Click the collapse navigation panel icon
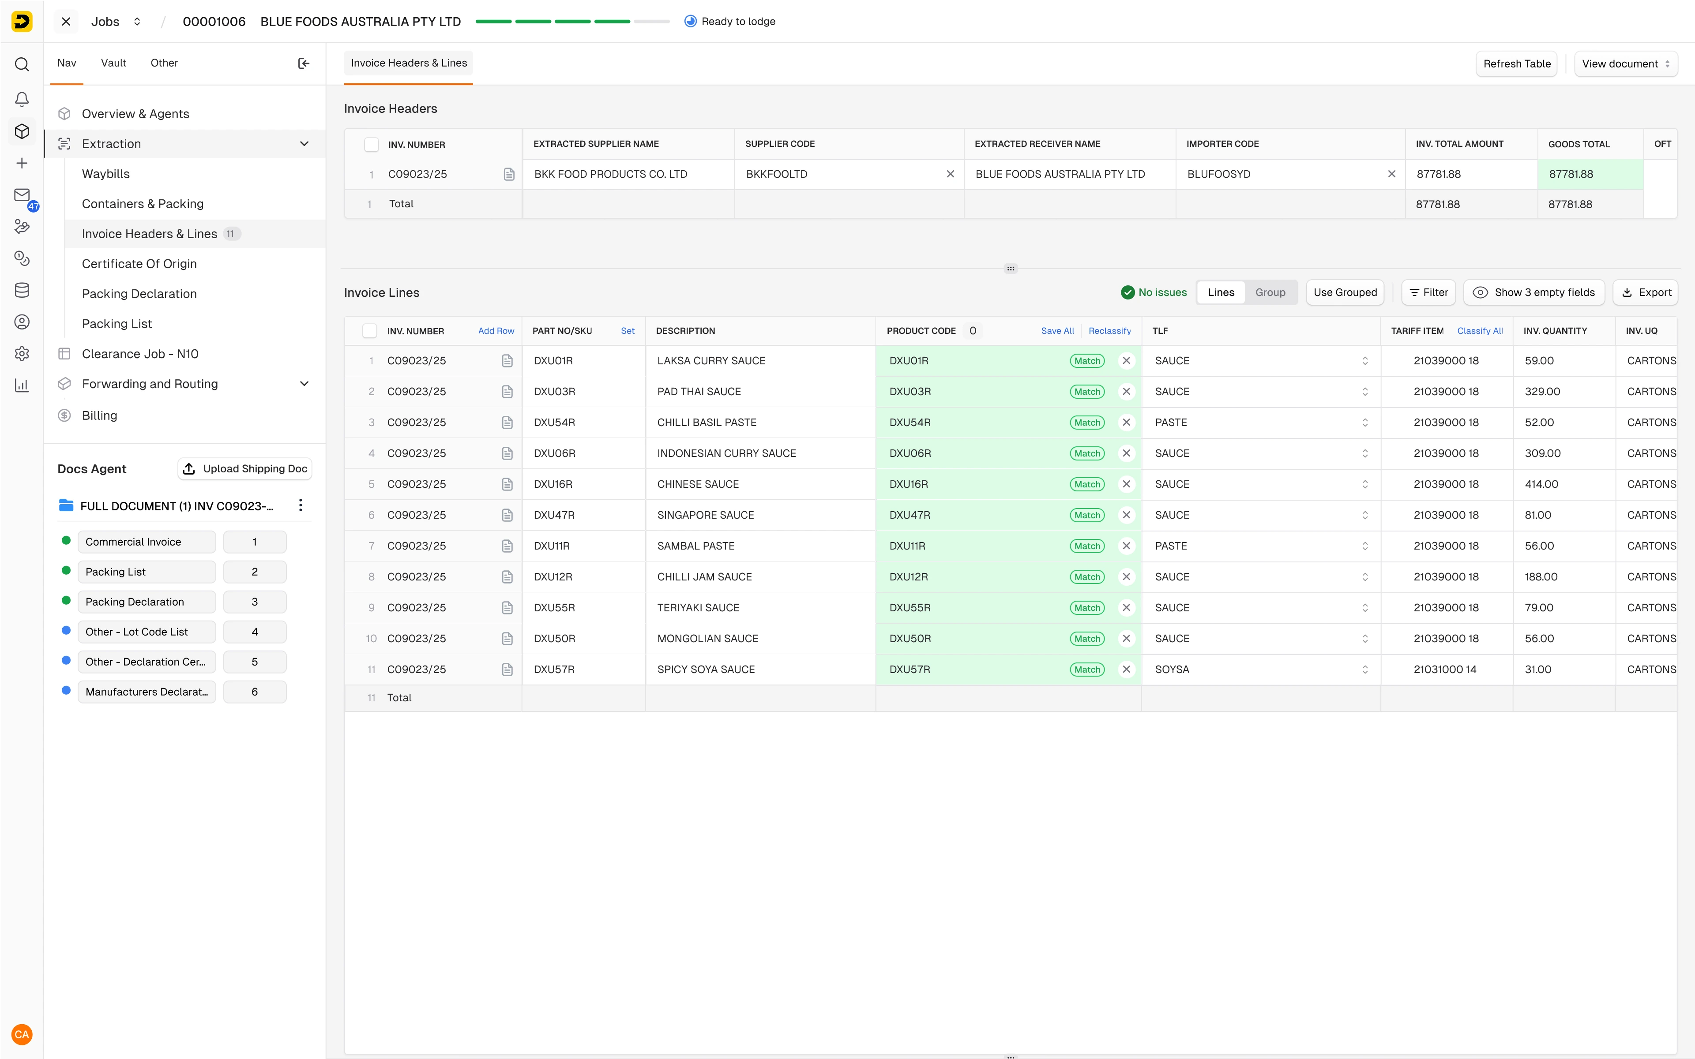 point(304,63)
